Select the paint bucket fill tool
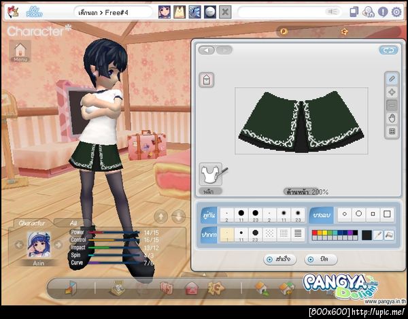This screenshot has height=319, width=408. 389,235
